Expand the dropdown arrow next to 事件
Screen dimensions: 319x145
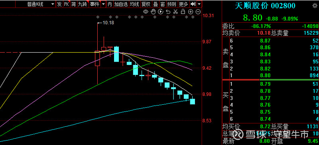tap(104, 4)
